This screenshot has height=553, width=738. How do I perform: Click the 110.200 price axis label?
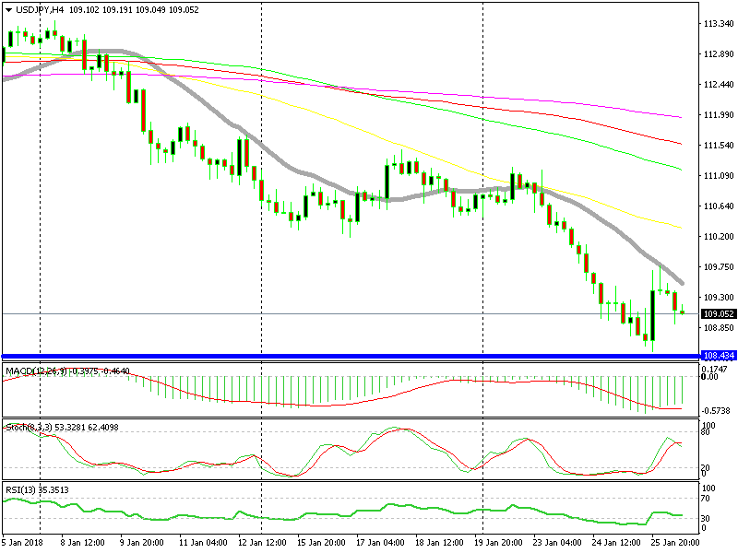coord(719,237)
